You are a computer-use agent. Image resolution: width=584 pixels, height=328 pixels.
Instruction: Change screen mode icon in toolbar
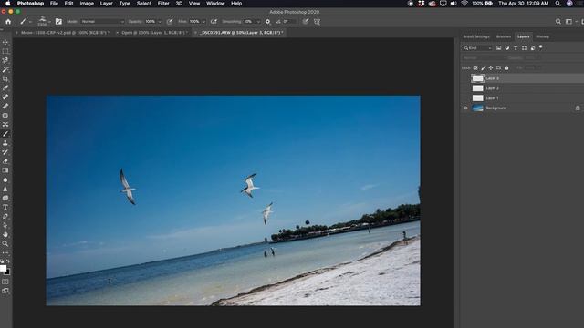pyautogui.click(x=5, y=291)
